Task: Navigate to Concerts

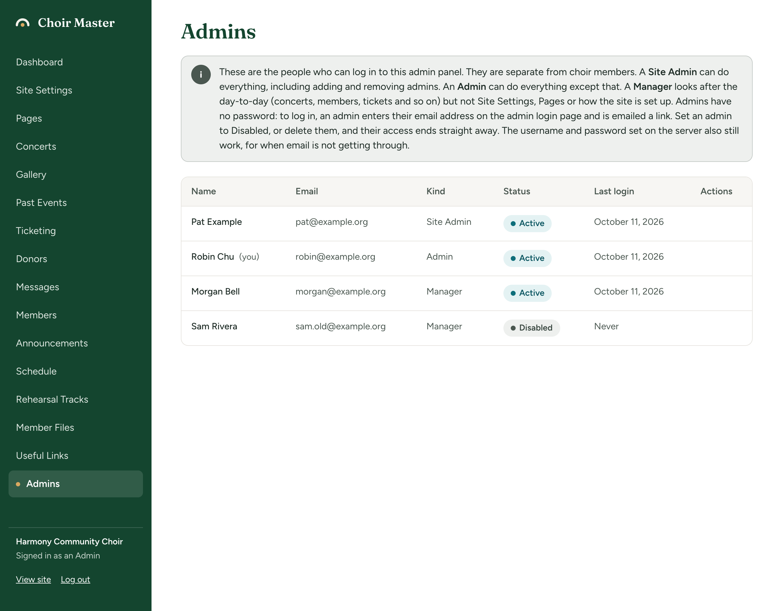Action: coord(36,146)
